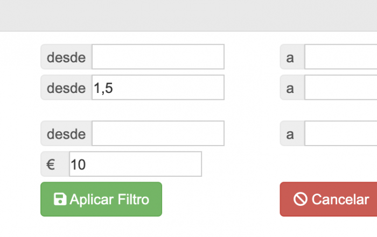This screenshot has width=377, height=237.
Task: Click the desde label next to 1,5
Action: point(66,87)
